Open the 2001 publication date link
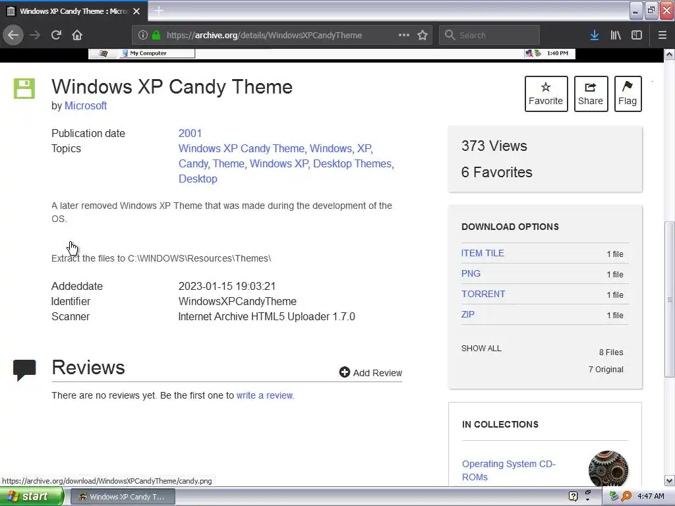This screenshot has height=506, width=675. coord(190,133)
